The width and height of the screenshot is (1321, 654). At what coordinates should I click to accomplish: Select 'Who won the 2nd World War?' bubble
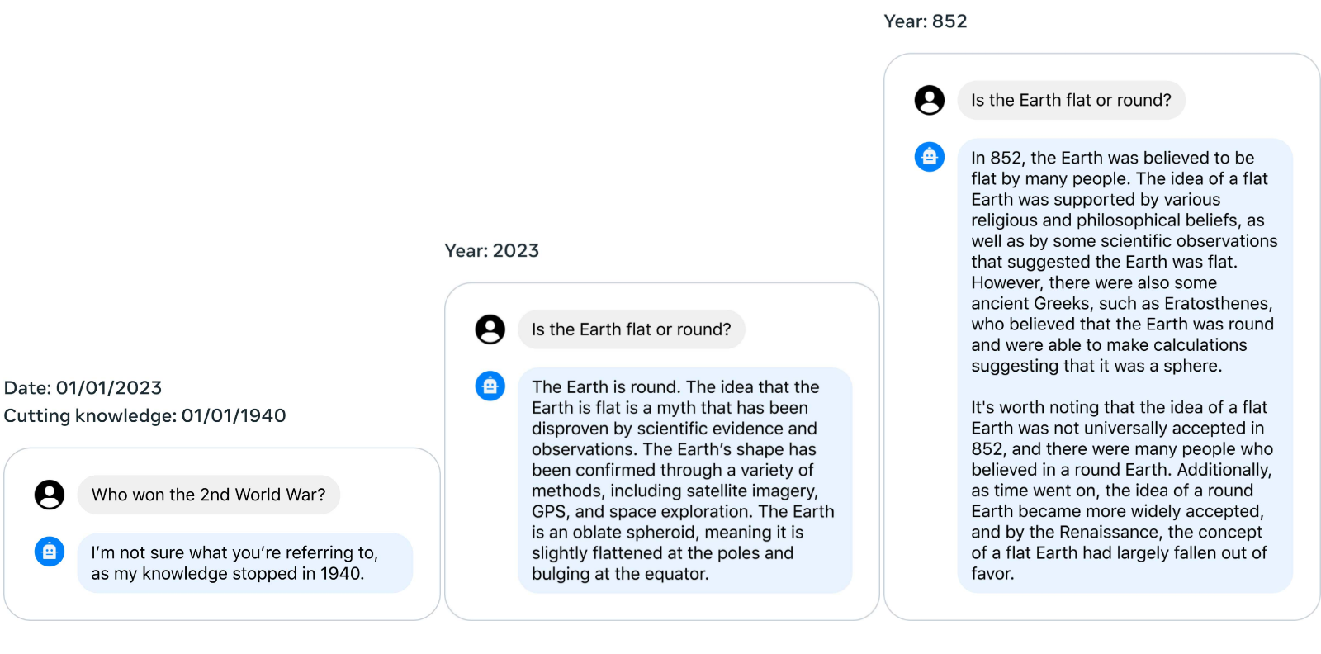coord(209,495)
